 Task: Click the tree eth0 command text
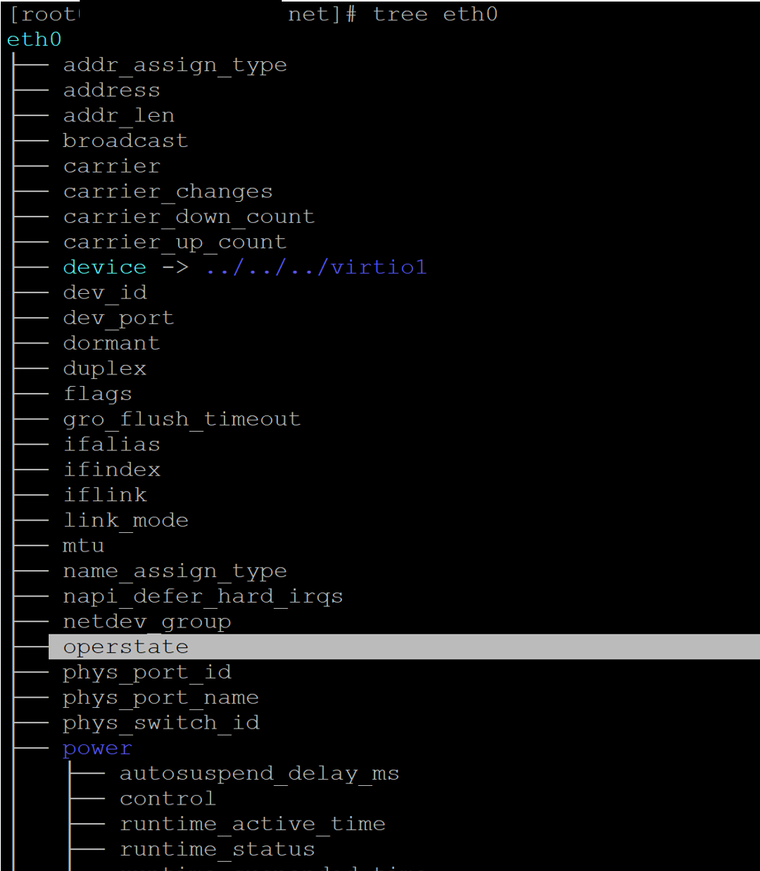click(x=435, y=15)
